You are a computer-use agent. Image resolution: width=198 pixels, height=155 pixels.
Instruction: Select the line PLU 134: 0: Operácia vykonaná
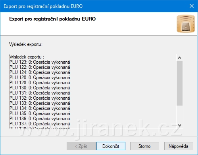(40, 108)
